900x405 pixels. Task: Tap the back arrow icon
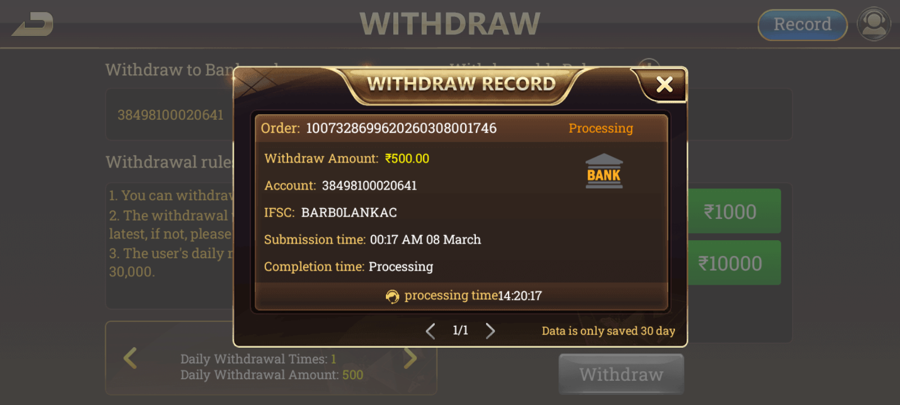pyautogui.click(x=33, y=24)
